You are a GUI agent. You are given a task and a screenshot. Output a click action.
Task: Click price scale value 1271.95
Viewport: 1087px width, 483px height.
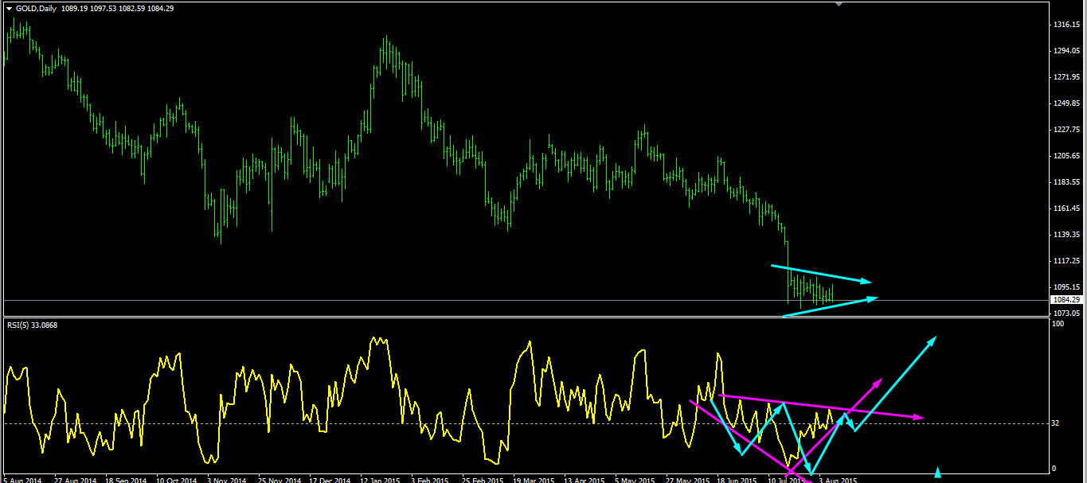(x=1065, y=77)
